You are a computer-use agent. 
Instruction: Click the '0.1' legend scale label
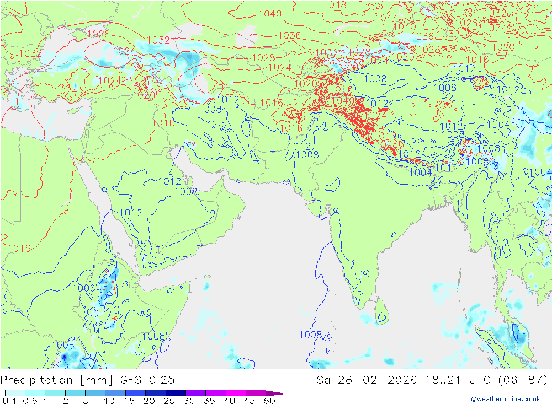[9, 401]
